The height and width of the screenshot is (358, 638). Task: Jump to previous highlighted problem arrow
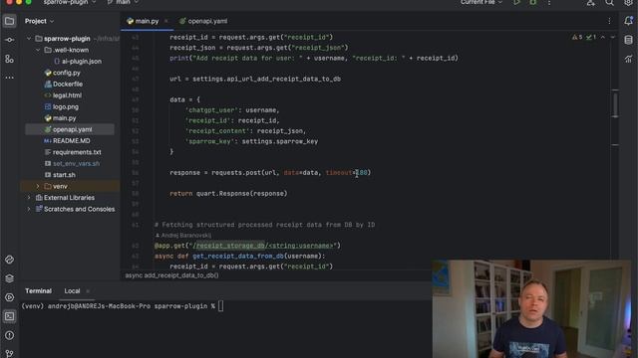(x=603, y=37)
